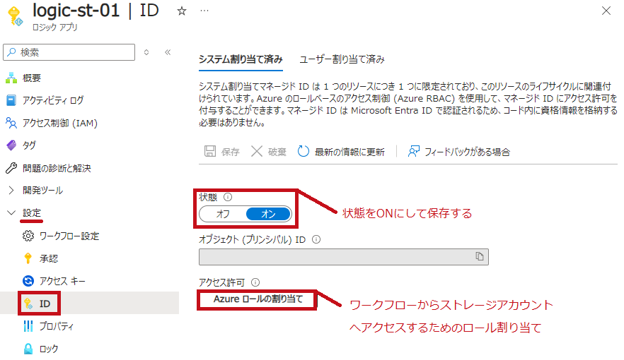Click the circular refresh arrow icon
Screen dimensions: 624x360
tap(304, 151)
